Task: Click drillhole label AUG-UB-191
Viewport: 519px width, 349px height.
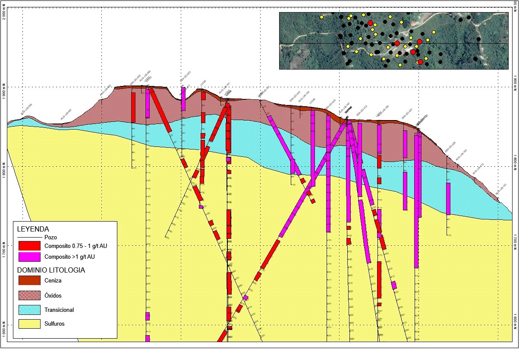Action: tap(500, 190)
